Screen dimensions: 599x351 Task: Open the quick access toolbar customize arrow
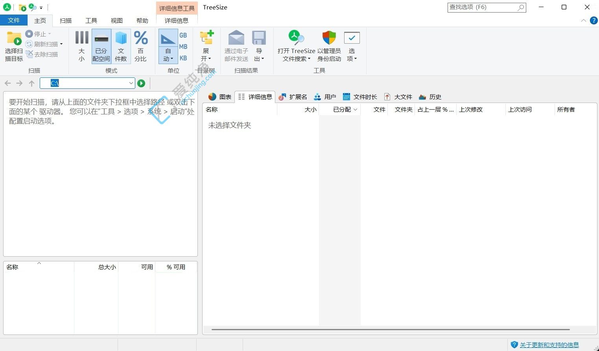click(41, 8)
